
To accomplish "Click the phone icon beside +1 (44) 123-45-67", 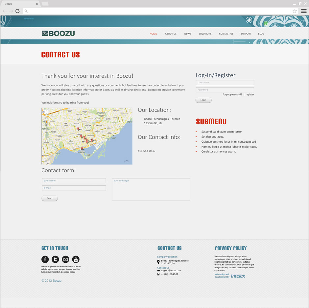I will coord(158,274).
